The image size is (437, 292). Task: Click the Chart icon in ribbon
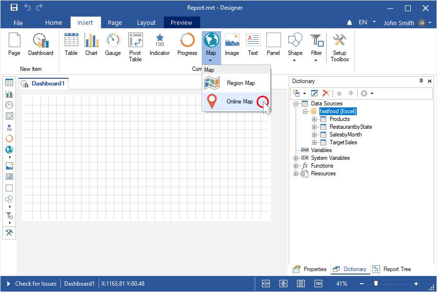point(91,45)
